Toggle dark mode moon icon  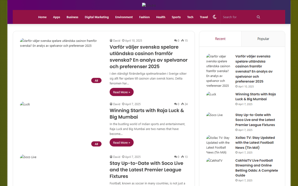point(215,17)
